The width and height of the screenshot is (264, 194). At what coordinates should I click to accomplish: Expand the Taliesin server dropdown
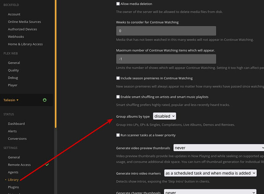tap(11, 100)
